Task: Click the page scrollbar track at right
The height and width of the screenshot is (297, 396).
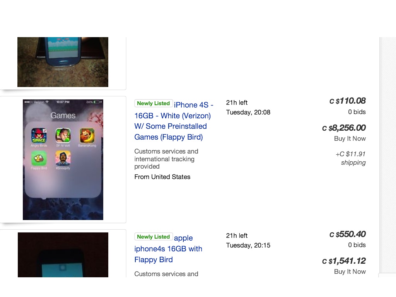Action: (x=388, y=155)
